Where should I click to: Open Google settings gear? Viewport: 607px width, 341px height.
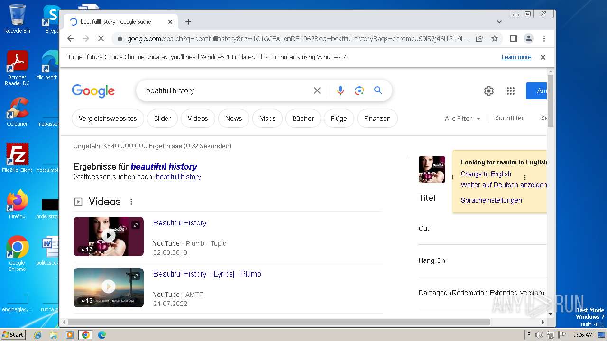tap(489, 91)
